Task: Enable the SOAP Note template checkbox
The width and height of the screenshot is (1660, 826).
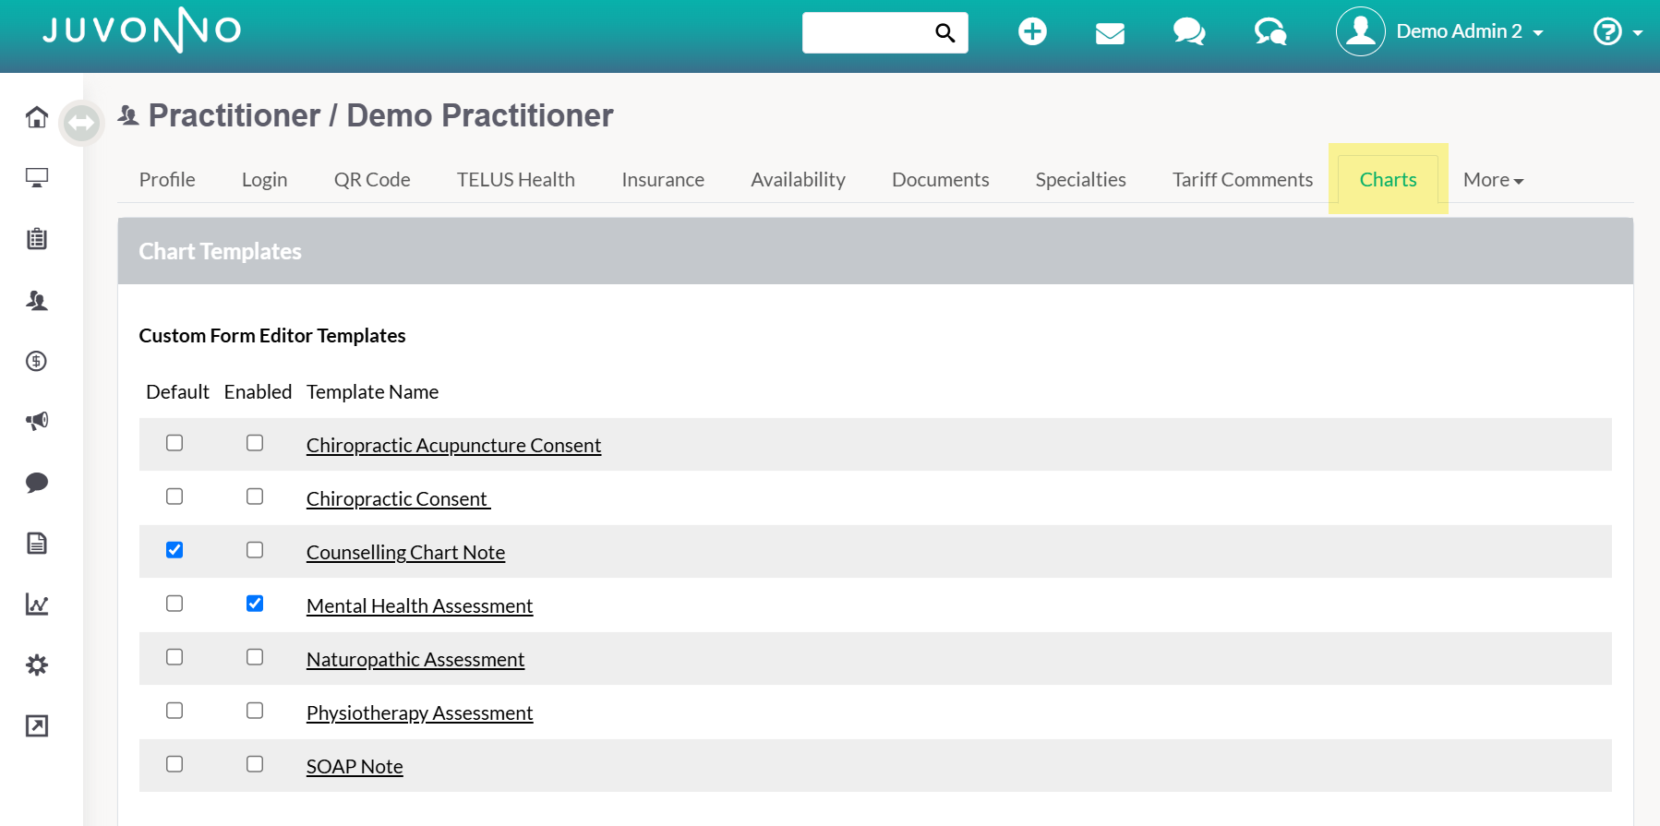Action: 255,764
